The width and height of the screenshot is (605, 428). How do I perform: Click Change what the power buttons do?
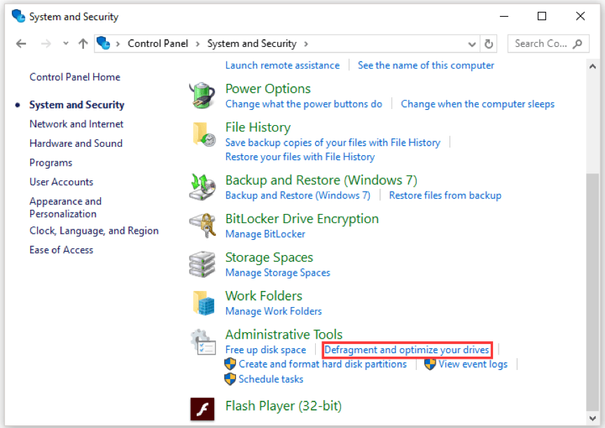click(304, 104)
